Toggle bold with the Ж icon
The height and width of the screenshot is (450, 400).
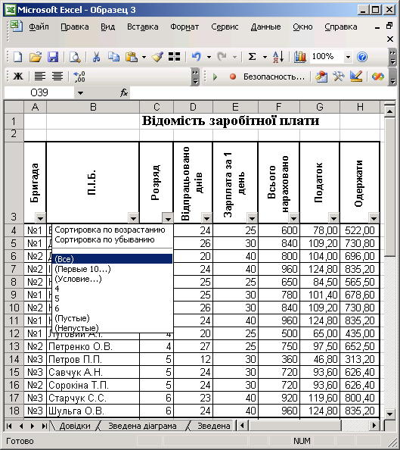(18, 77)
